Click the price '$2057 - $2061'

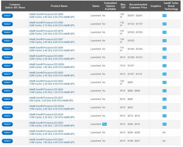[x=135, y=16]
